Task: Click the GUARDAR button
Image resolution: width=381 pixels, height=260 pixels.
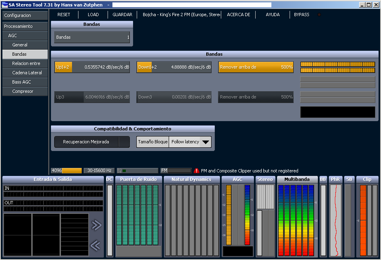Action: (x=123, y=15)
